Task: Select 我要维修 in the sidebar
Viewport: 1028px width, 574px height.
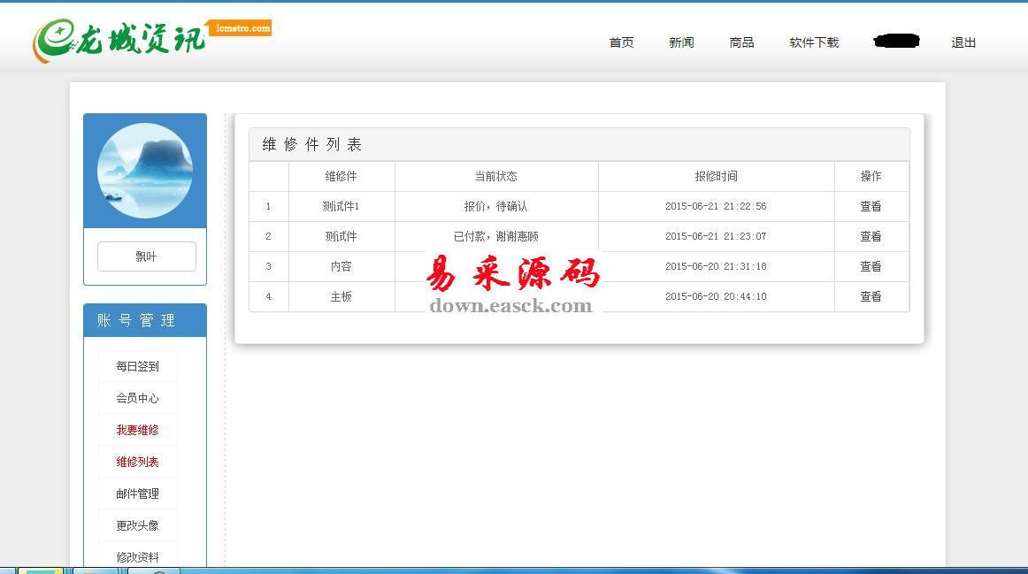Action: tap(137, 430)
